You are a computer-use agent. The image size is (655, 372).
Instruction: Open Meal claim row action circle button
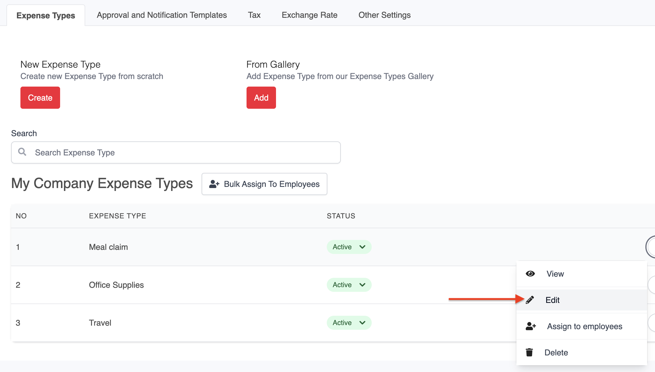pyautogui.click(x=651, y=247)
